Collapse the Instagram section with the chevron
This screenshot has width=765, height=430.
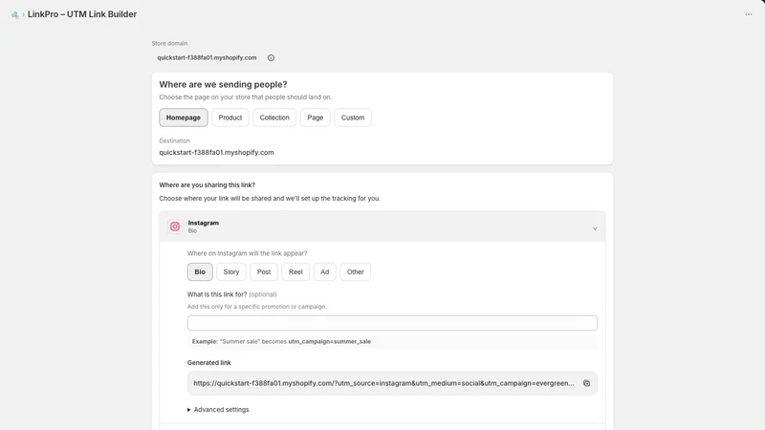click(595, 228)
